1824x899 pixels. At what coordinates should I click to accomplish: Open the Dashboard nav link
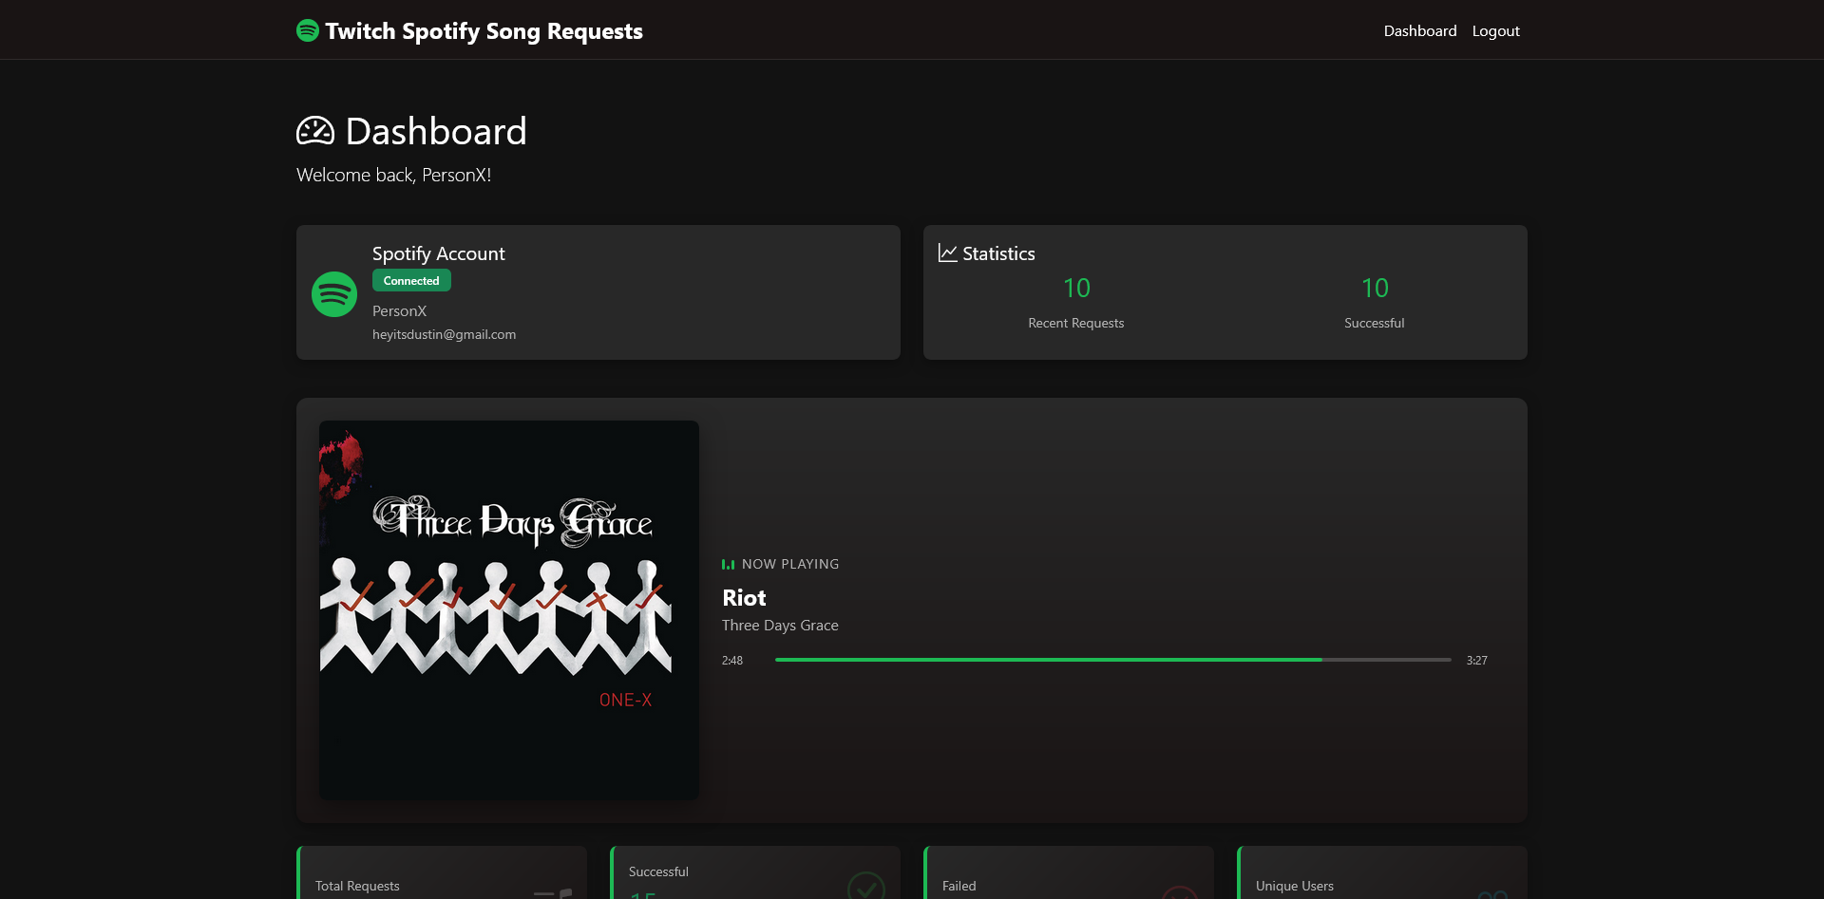click(x=1420, y=30)
